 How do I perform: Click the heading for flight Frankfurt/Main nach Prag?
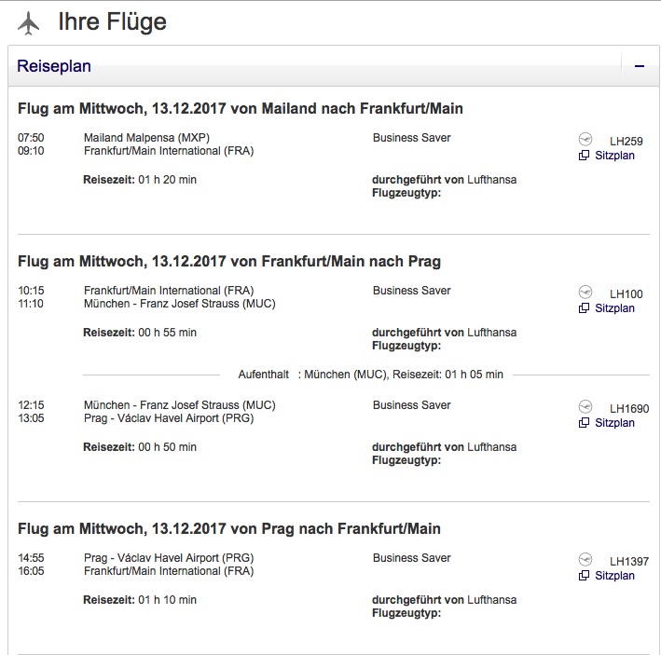point(229,261)
